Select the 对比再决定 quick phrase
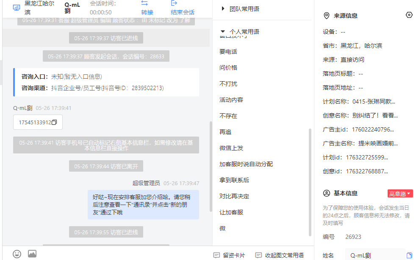416x260 pixels. click(234, 197)
